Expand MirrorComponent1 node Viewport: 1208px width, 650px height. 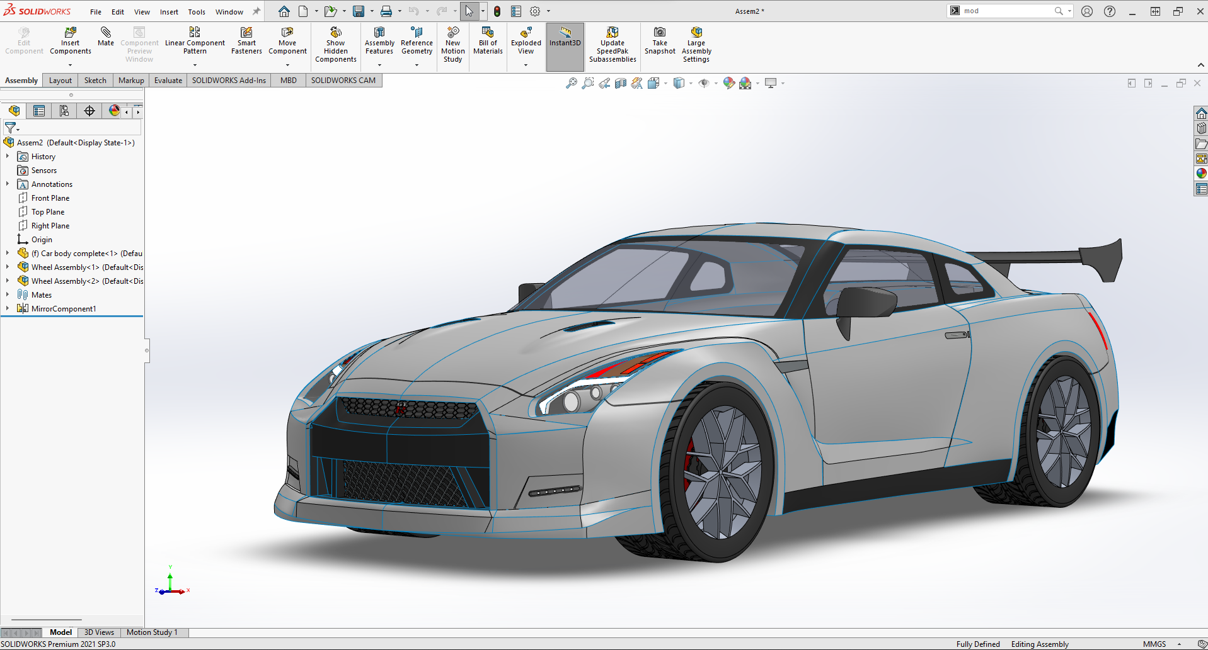8,308
